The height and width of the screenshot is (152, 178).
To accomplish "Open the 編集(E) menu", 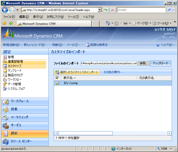I will coord(24,17).
